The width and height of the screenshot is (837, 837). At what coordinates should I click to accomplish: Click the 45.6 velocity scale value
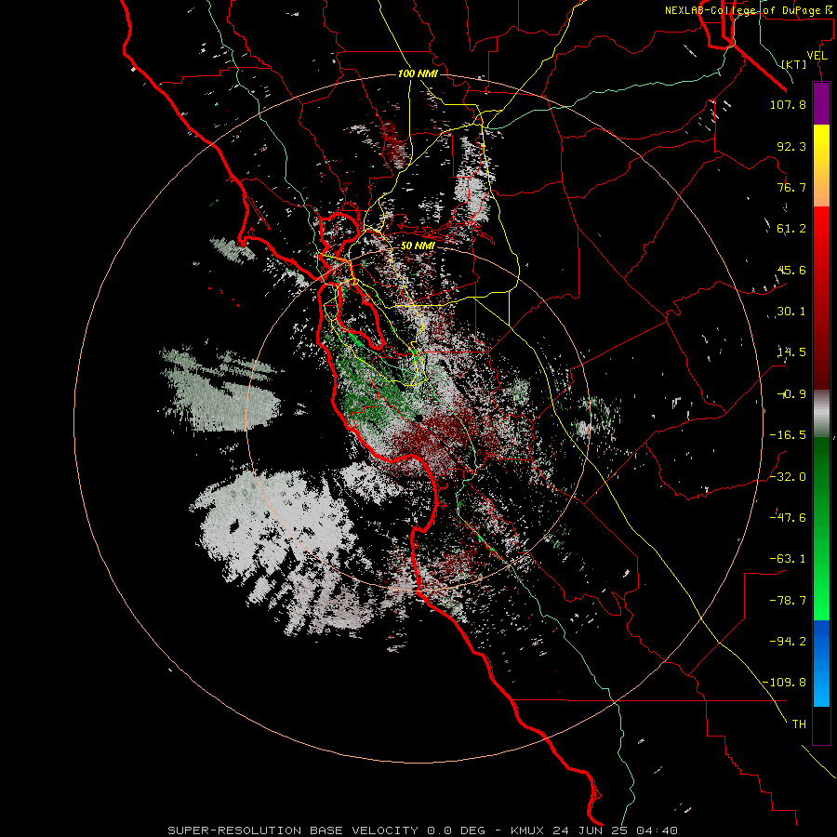(x=791, y=270)
